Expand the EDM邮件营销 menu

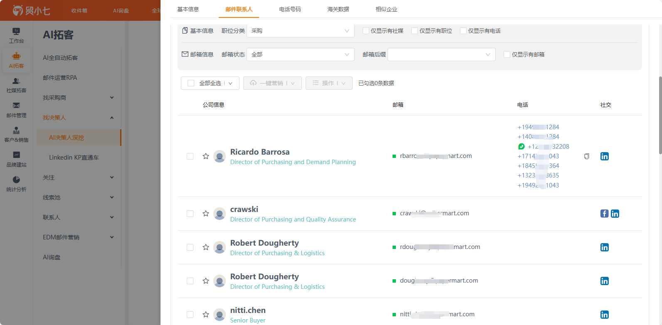[78, 237]
